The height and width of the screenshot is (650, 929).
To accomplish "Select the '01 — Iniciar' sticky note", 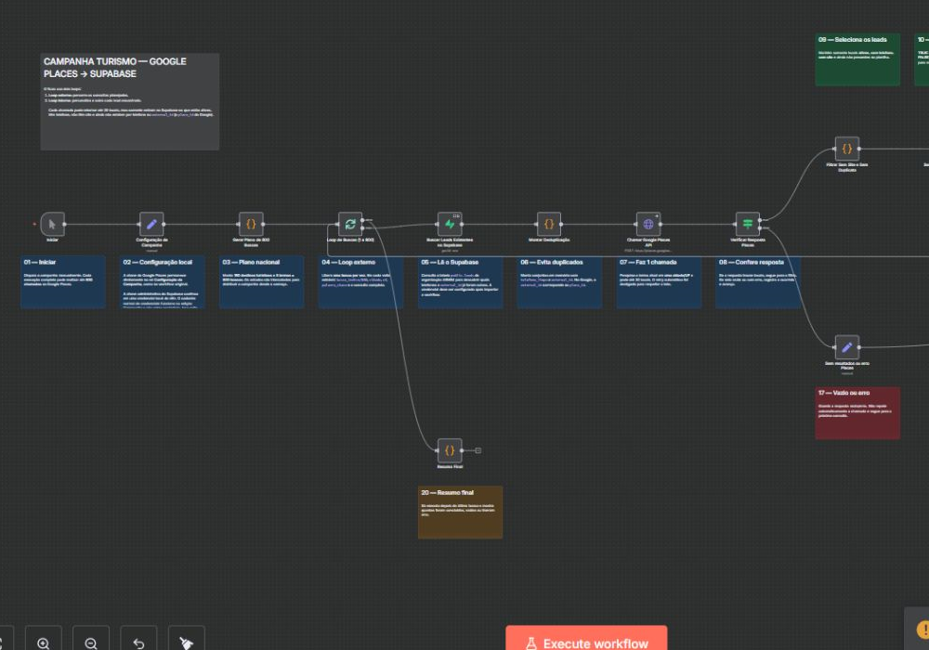I will (x=63, y=282).
